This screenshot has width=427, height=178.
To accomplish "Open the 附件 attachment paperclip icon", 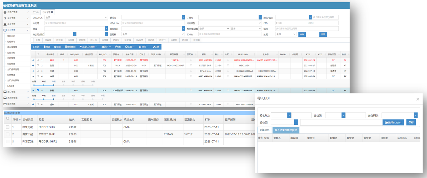I will point(116,47).
